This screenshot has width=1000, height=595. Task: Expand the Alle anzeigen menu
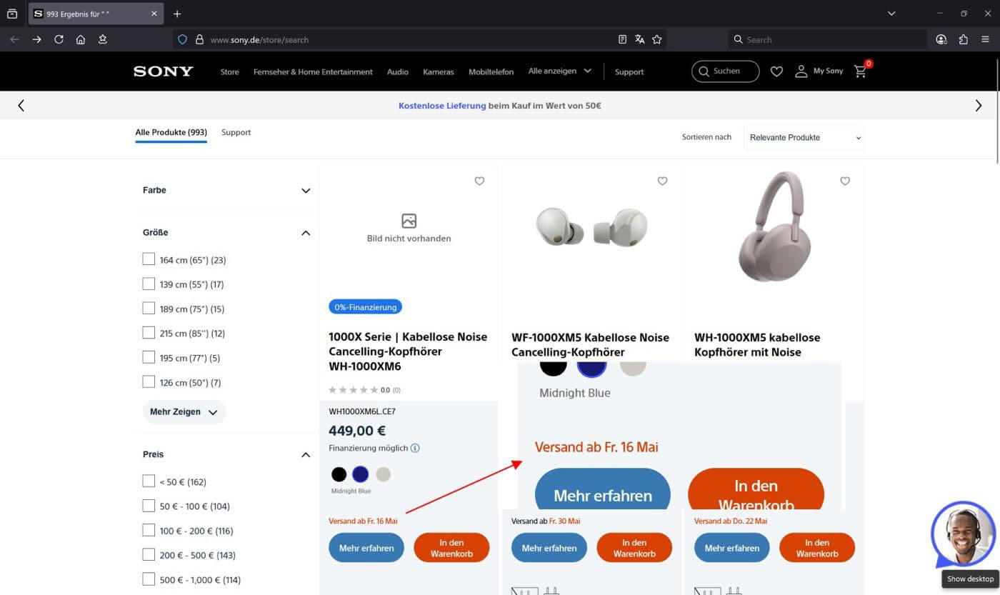[560, 71]
